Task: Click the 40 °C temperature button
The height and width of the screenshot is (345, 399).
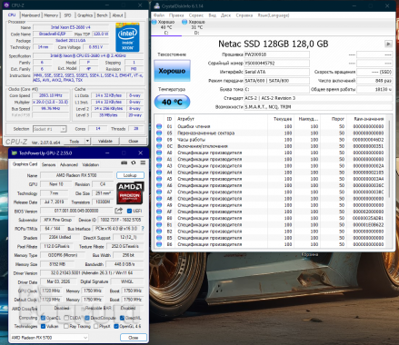Action: (x=172, y=102)
